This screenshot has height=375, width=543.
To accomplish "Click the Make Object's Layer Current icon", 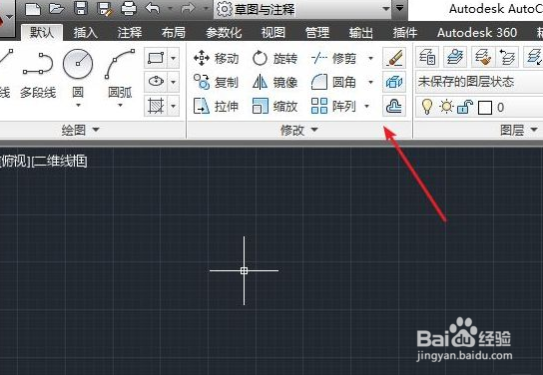I will (x=455, y=57).
